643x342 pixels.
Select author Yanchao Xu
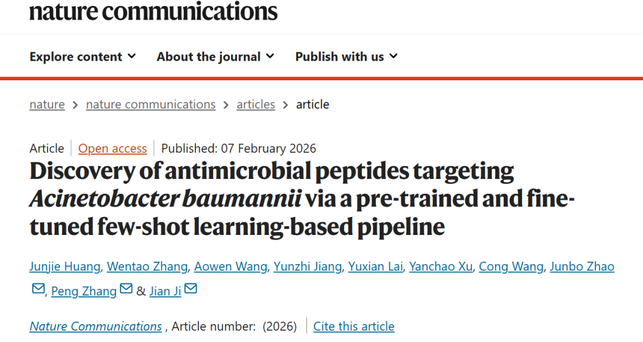point(441,267)
